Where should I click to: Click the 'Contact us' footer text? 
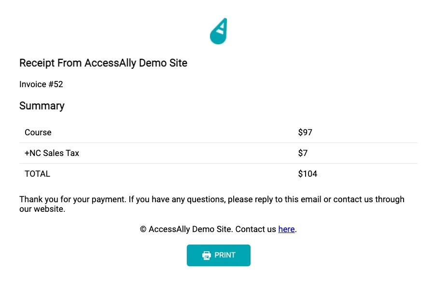[255, 229]
